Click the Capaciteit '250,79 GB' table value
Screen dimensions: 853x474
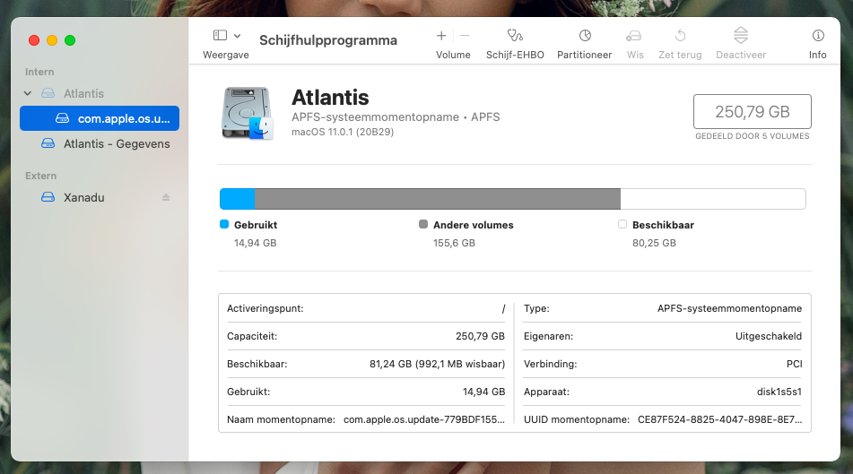[481, 337]
